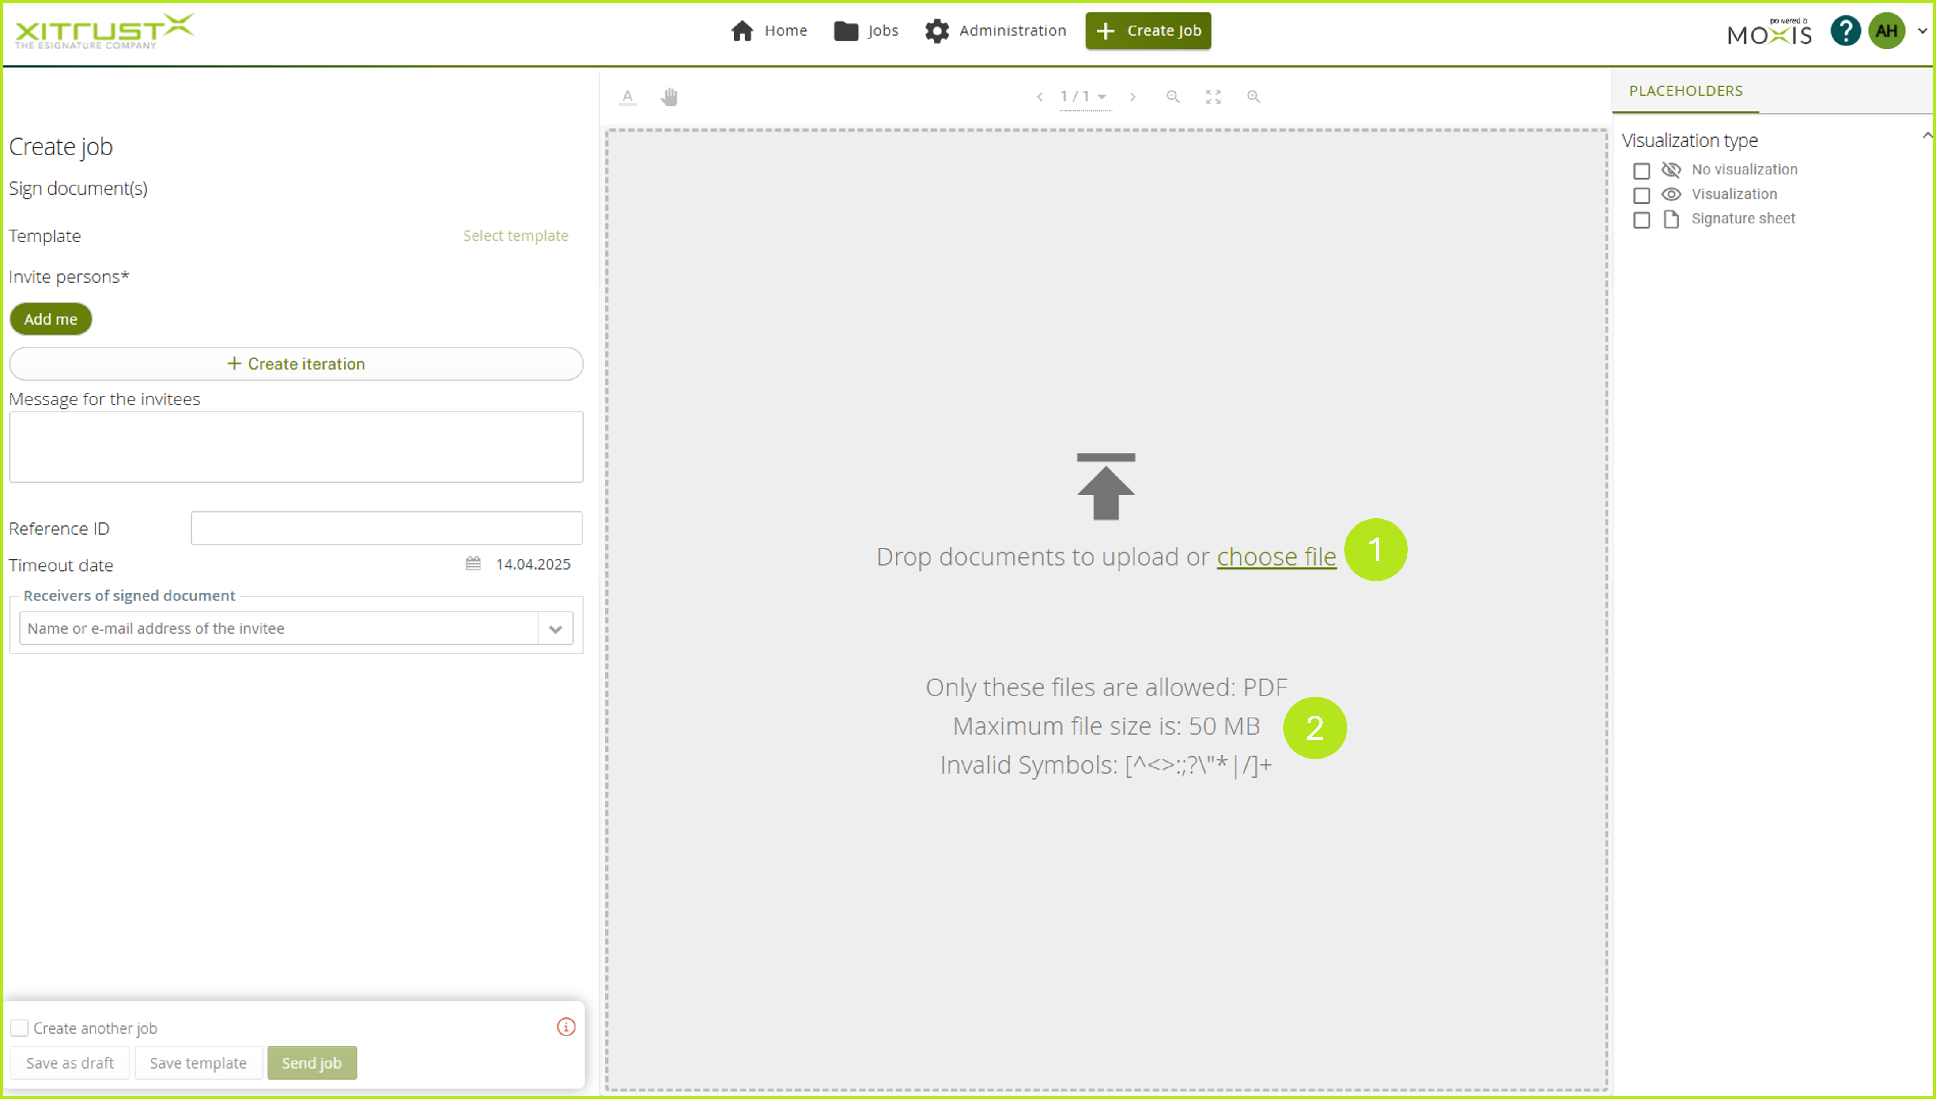This screenshot has width=1936, height=1099.
Task: Click the red info icon
Action: click(x=566, y=1027)
